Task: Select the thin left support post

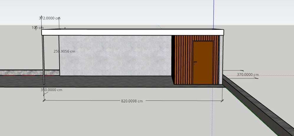Action: click(44, 59)
